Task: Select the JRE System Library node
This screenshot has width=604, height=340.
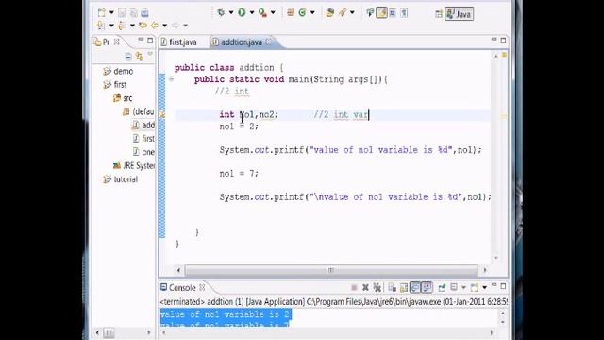Action: pos(134,166)
